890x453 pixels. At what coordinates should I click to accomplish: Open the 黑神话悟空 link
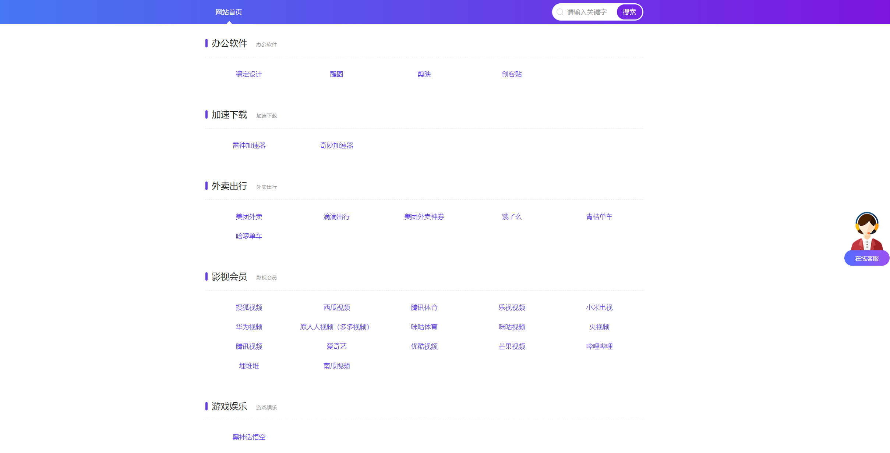click(249, 437)
